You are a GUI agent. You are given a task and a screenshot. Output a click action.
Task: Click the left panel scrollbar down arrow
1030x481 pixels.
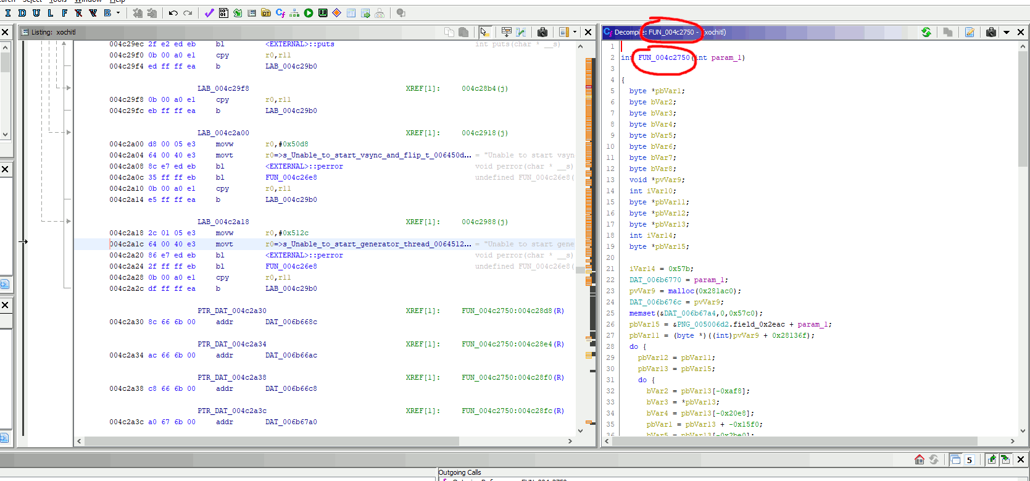point(5,134)
